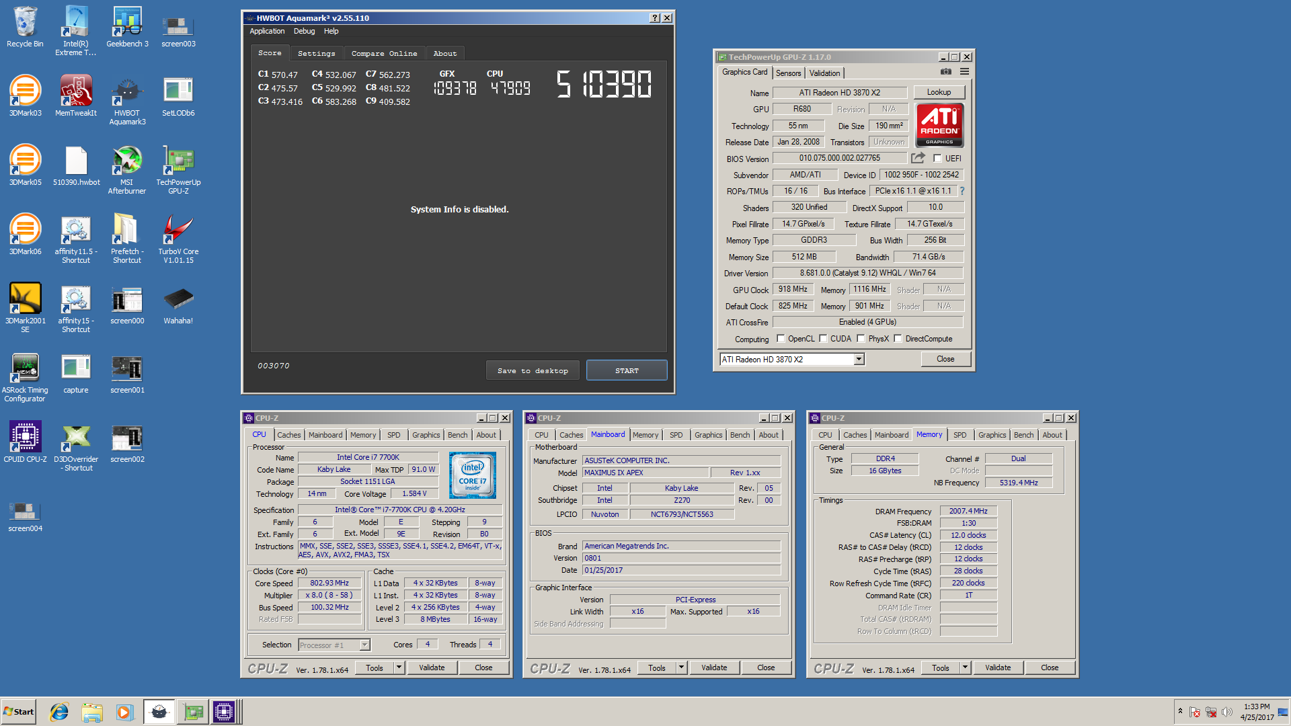Open Windows Media Player taskbar icon
Image resolution: width=1291 pixels, height=726 pixels.
tap(124, 712)
